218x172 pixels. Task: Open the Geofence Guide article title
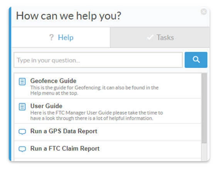coord(53,81)
